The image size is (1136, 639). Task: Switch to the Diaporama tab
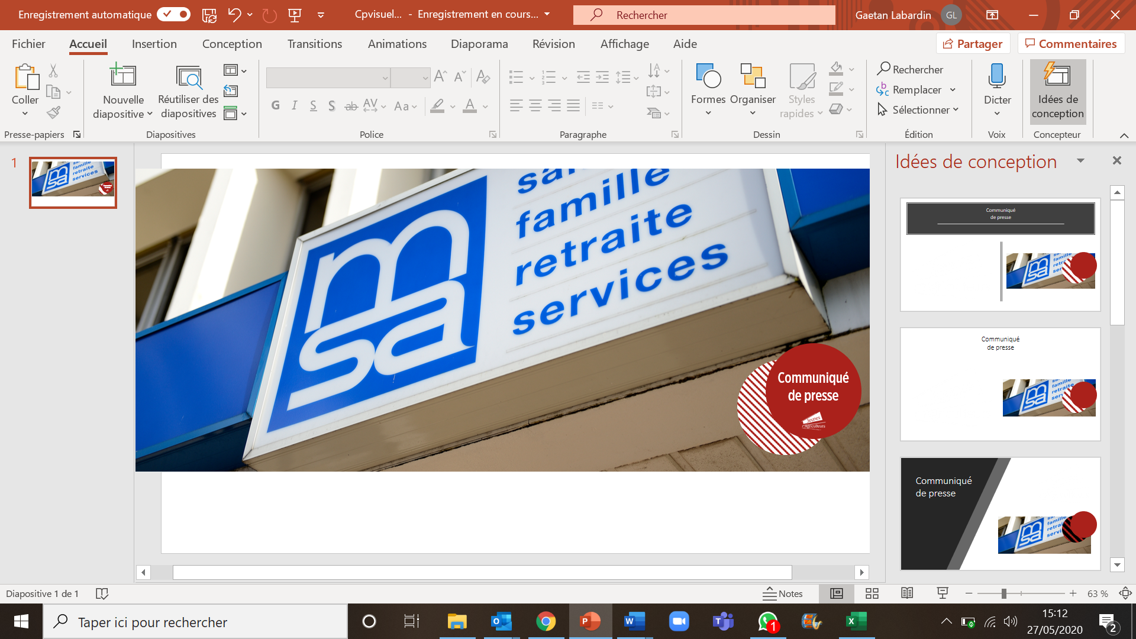(479, 44)
